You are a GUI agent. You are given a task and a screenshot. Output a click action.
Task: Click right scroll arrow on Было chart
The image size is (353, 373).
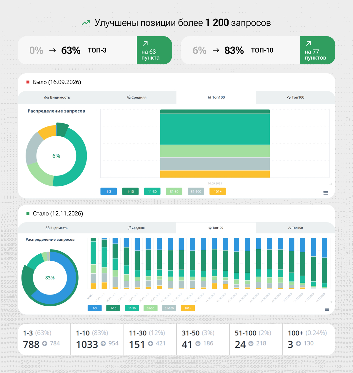[331, 184]
